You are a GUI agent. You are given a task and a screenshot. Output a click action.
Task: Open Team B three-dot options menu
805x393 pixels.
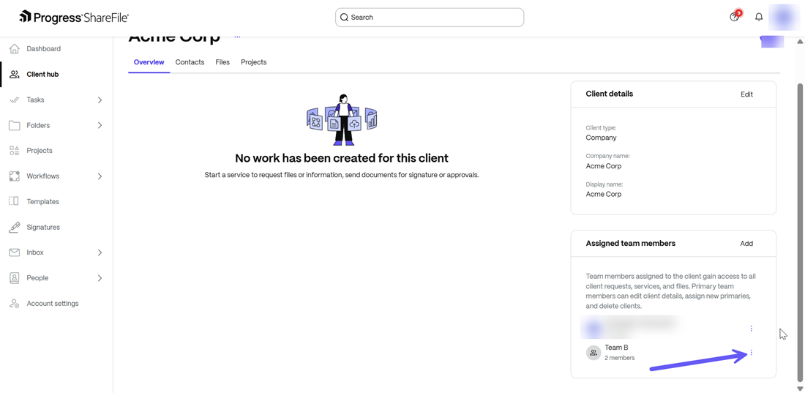tap(751, 353)
